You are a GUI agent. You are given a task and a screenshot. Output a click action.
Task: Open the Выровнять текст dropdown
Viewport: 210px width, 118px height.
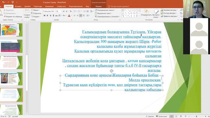click(103, 13)
